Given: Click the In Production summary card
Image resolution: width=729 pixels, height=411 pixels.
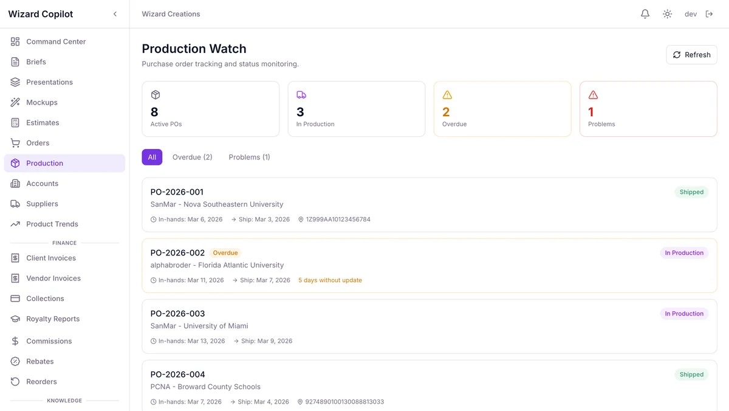Looking at the screenshot, I should click(x=357, y=109).
